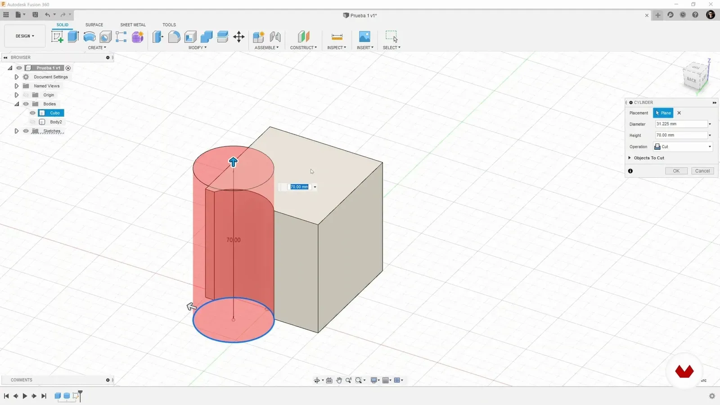Pick the Hole tool

[105, 36]
